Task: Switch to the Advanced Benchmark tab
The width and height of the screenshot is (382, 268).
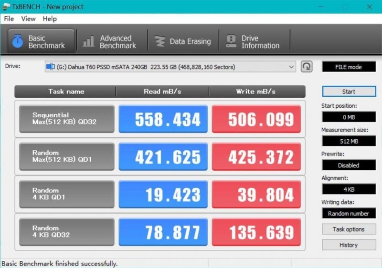Action: 112,41
